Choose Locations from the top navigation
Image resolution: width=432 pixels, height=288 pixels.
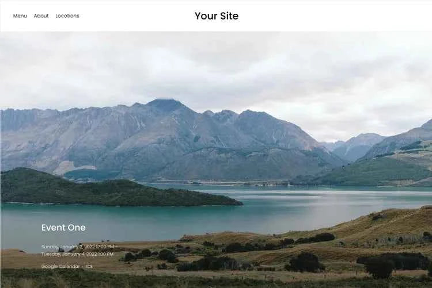click(67, 16)
